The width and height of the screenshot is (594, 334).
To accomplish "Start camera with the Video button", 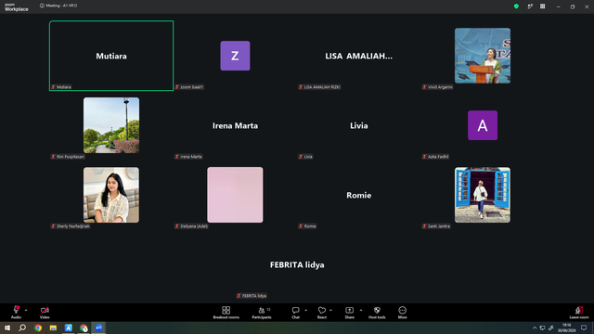I will [45, 313].
